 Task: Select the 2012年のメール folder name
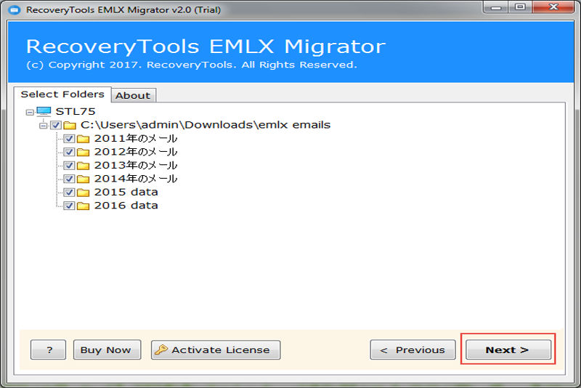click(x=136, y=152)
